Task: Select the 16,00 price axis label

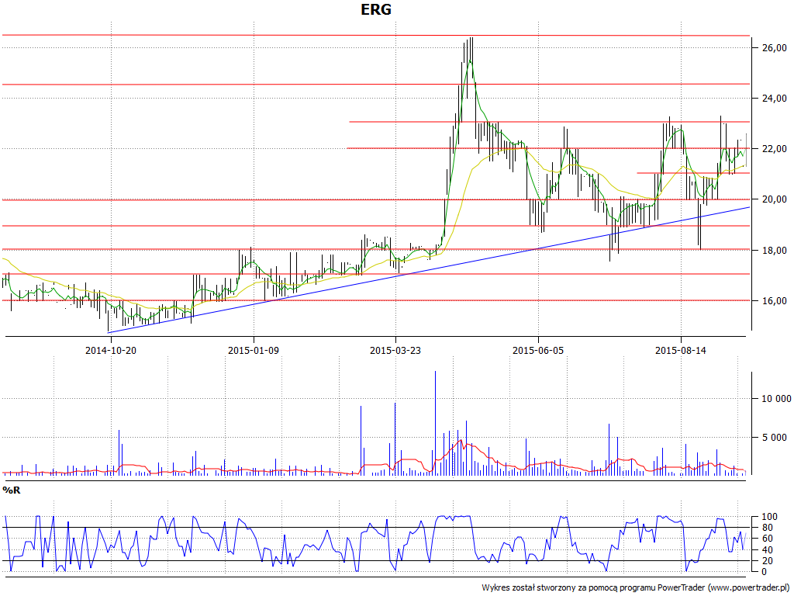Action: tap(775, 301)
